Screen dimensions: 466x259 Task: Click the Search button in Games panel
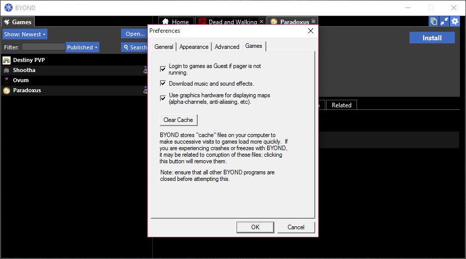click(x=134, y=47)
